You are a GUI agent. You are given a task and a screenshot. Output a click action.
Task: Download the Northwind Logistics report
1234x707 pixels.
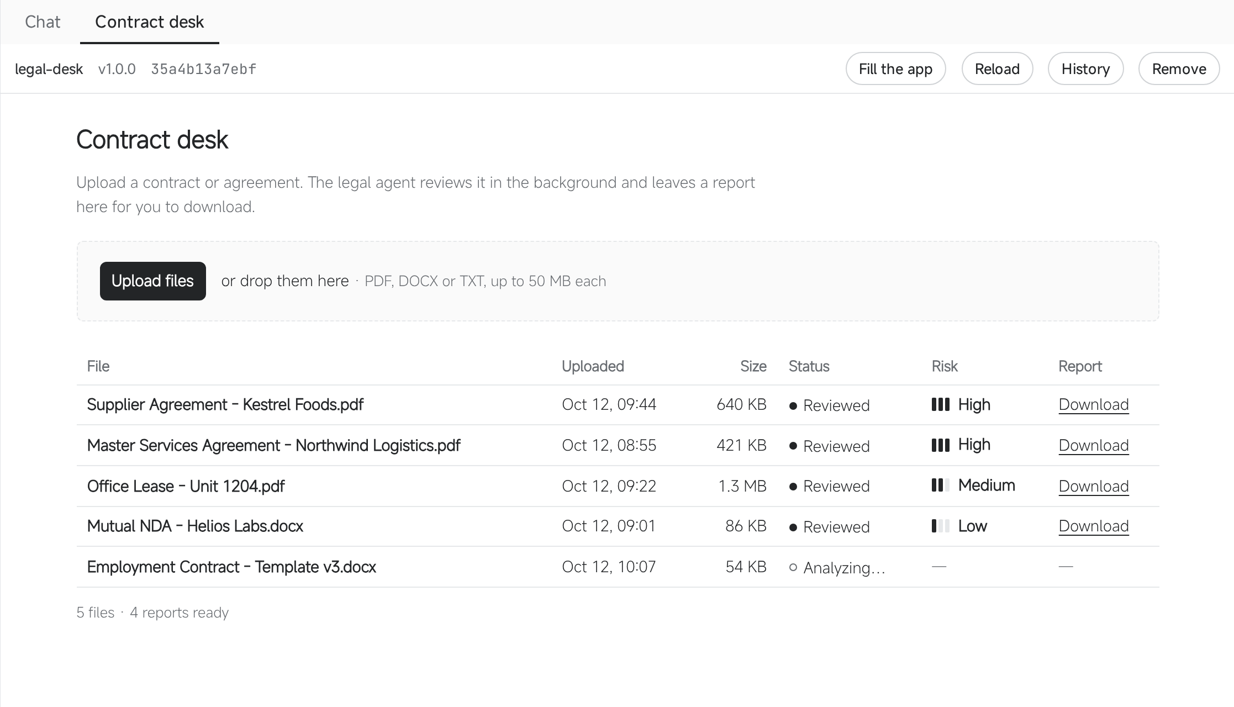coord(1093,445)
